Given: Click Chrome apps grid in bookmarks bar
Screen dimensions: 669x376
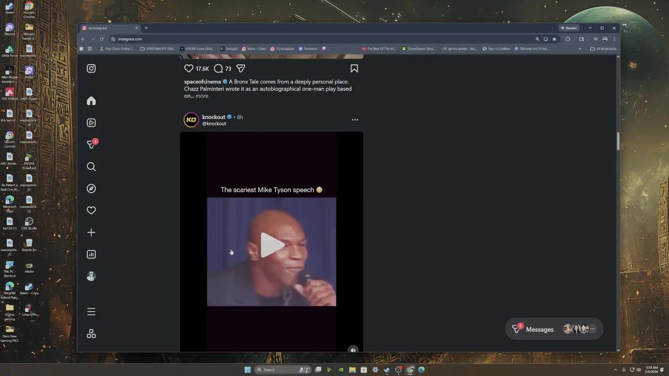Looking at the screenshot, I should 91,49.
